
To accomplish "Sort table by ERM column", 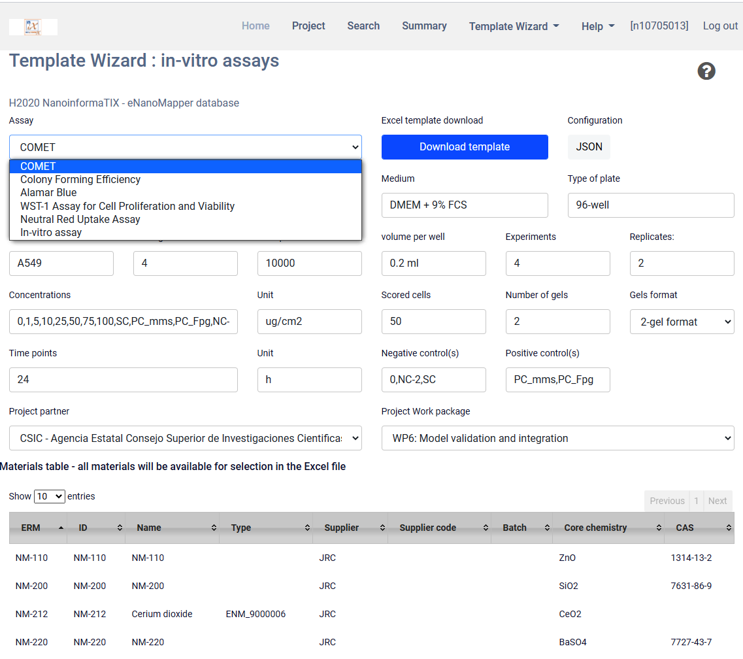I will (x=37, y=528).
